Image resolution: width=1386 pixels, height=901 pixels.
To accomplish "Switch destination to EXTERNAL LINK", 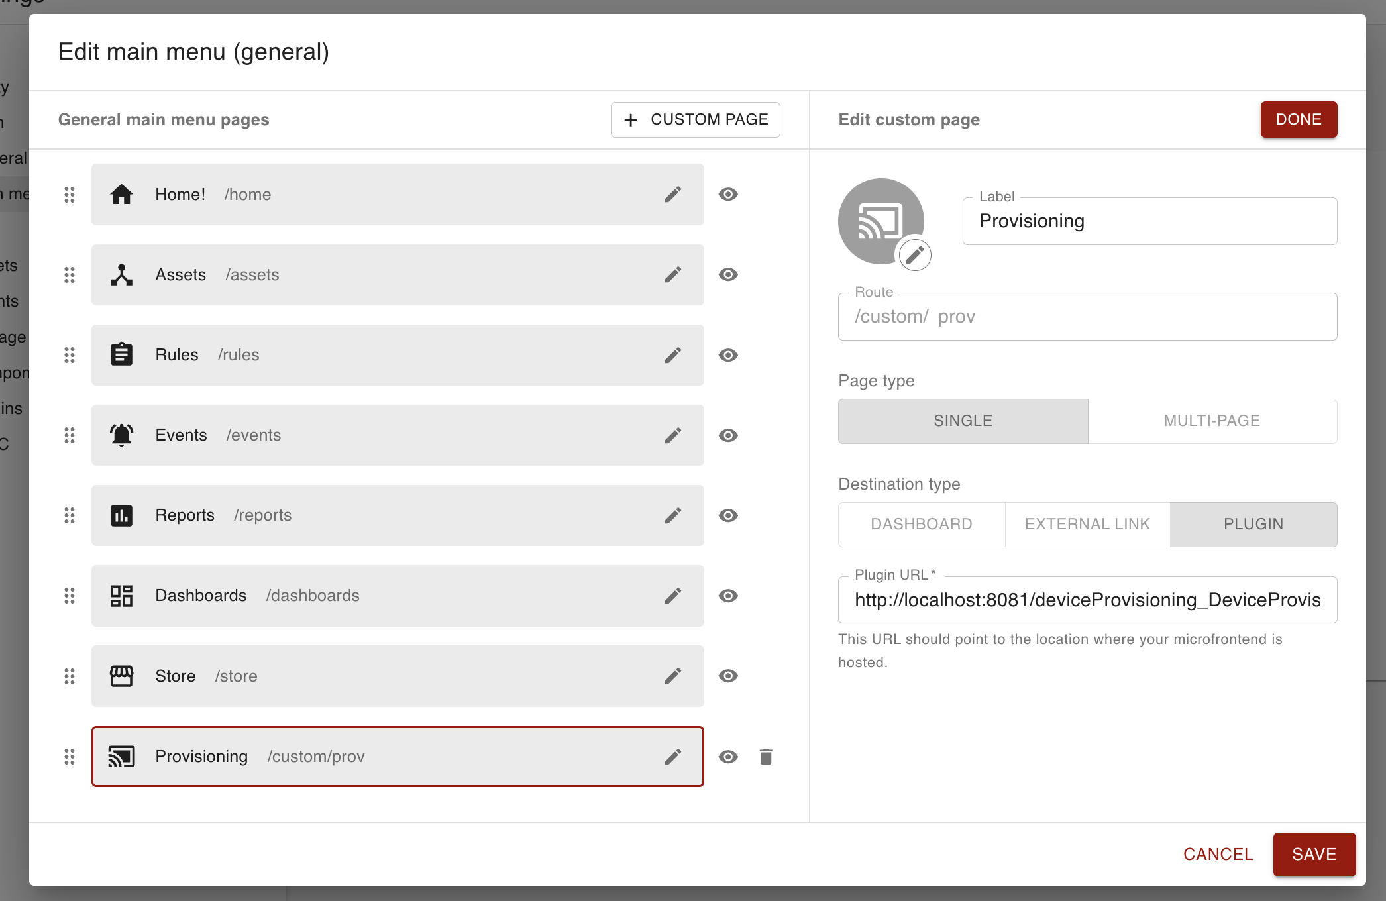I will pos(1087,525).
